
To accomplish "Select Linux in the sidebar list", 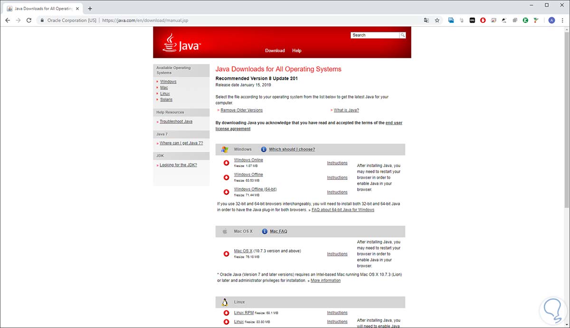I will pyautogui.click(x=165, y=94).
